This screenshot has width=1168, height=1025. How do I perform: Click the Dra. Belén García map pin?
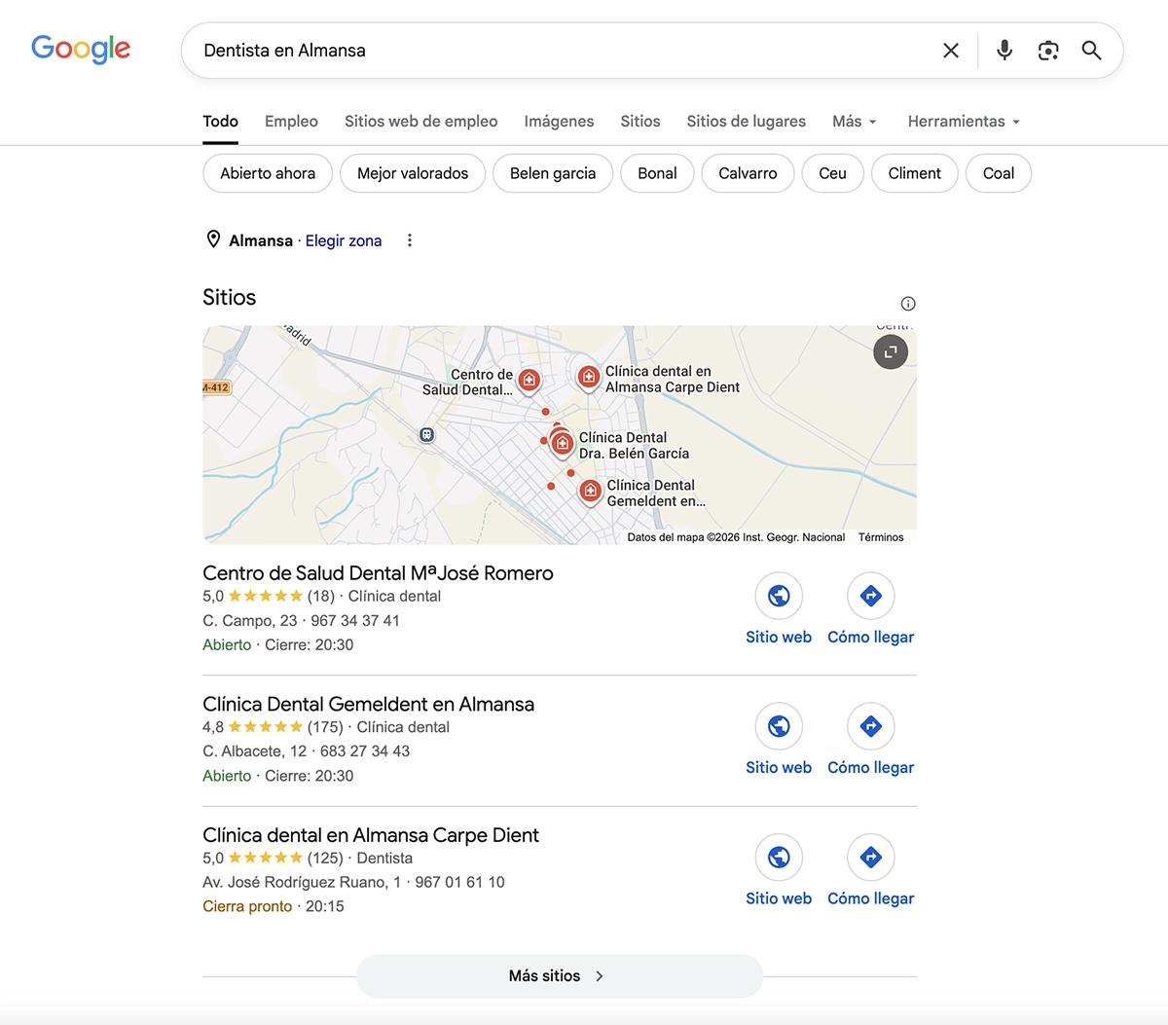562,444
